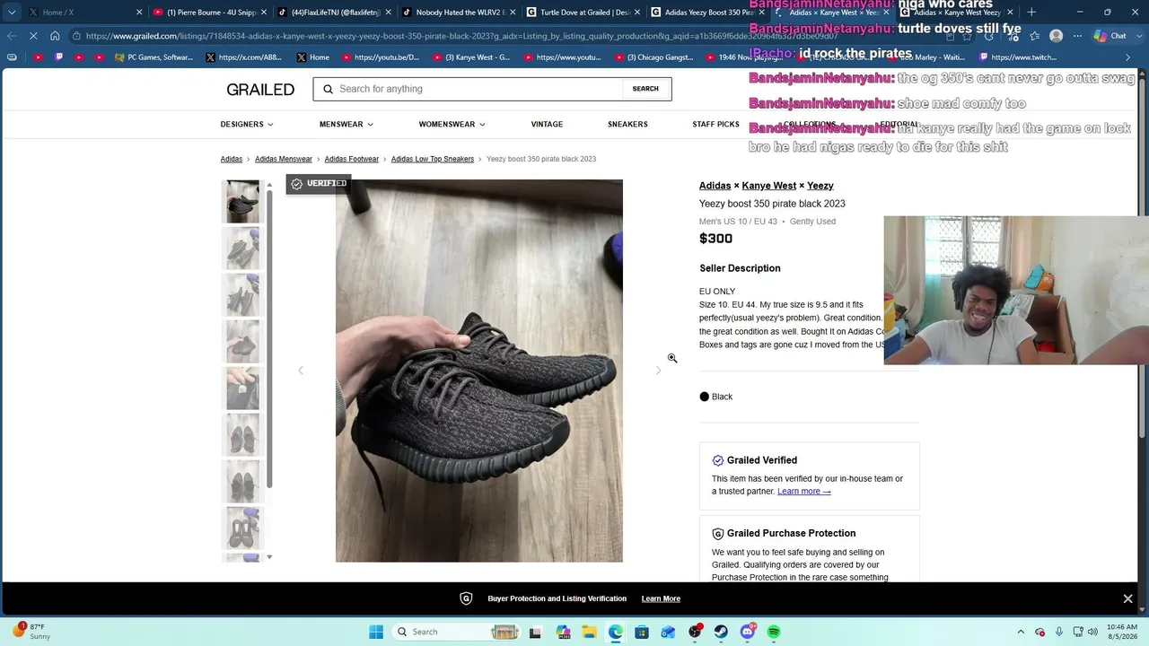1149x646 pixels.
Task: Open File Explorer from the taskbar
Action: click(x=590, y=632)
